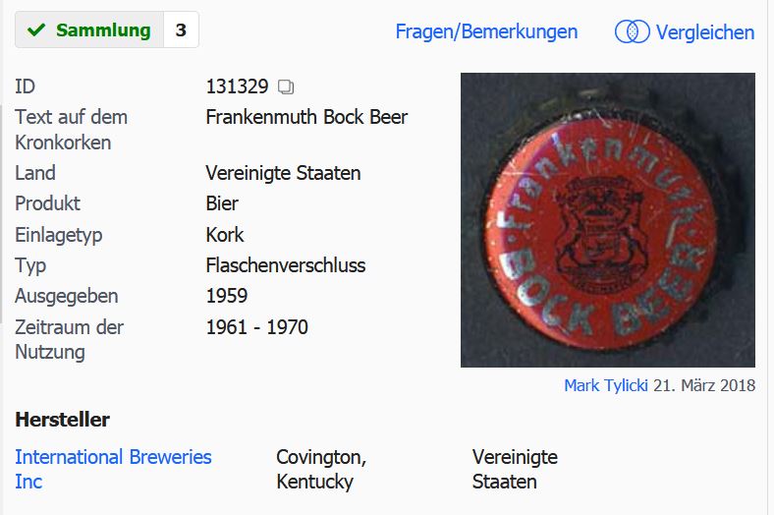Click the overlapping circles compare icon
774x515 pixels.
tap(632, 32)
